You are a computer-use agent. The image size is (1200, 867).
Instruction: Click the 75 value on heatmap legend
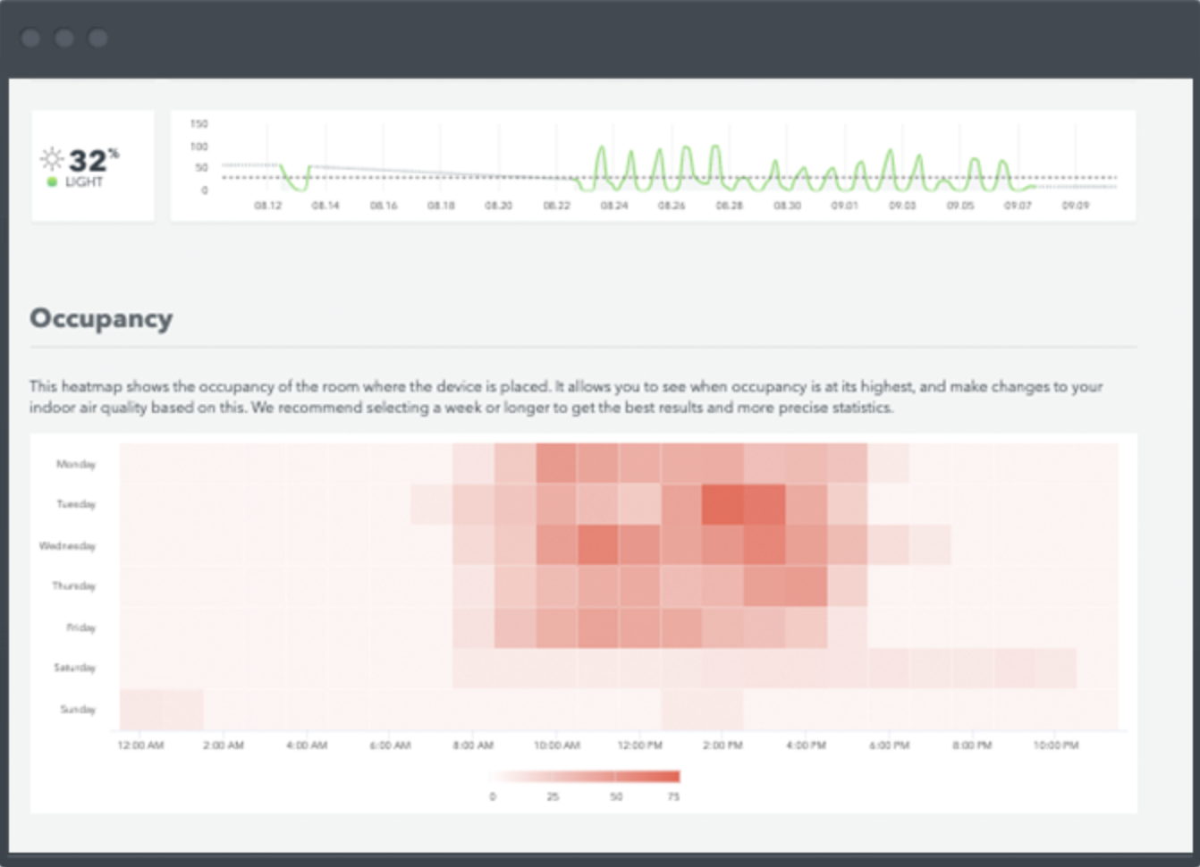click(x=673, y=796)
